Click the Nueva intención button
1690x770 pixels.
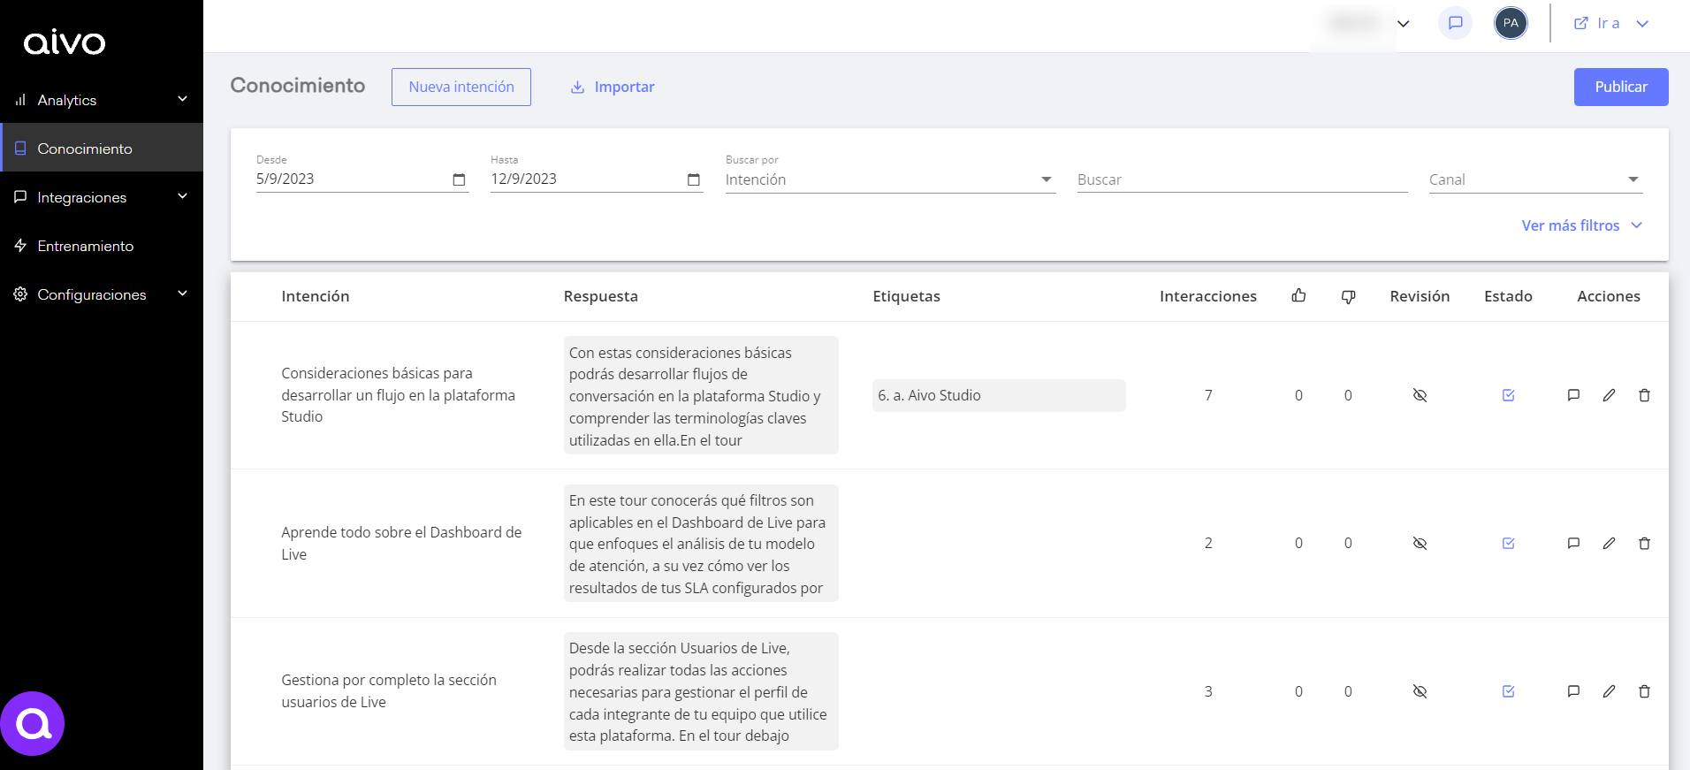coord(461,87)
